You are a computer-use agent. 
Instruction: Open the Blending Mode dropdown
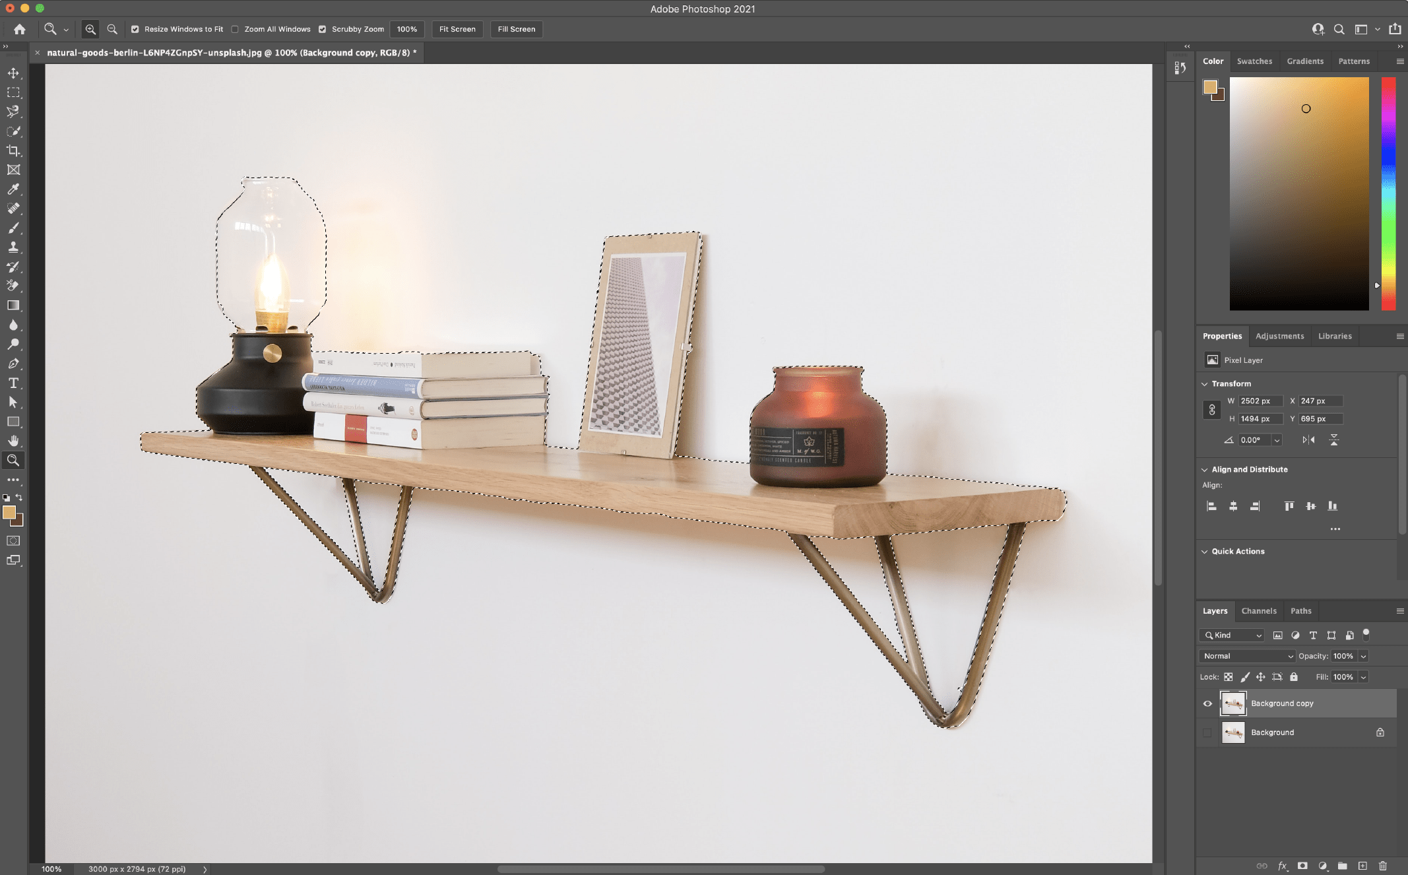click(1247, 656)
